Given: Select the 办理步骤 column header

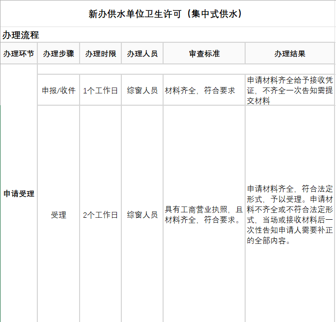Looking at the screenshot, I should pyautogui.click(x=58, y=54).
